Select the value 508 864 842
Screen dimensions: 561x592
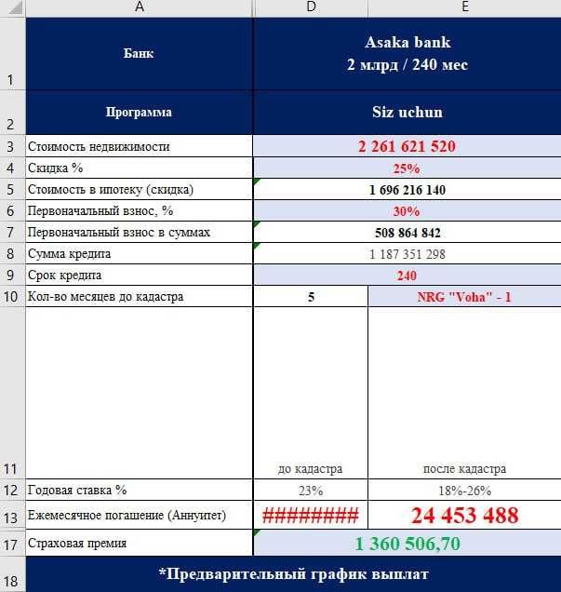pyautogui.click(x=407, y=232)
